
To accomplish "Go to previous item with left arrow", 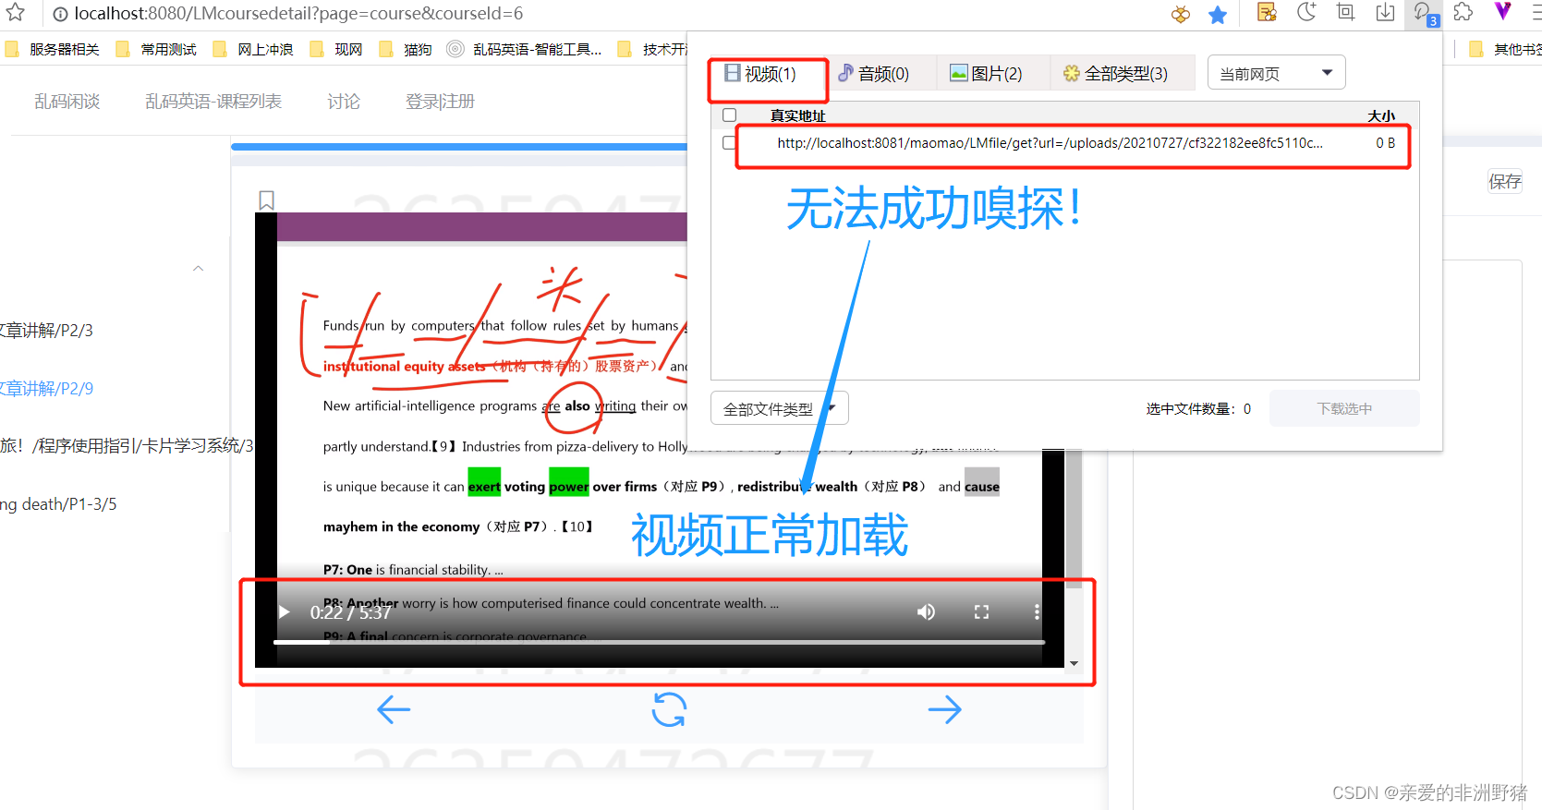I will [394, 709].
